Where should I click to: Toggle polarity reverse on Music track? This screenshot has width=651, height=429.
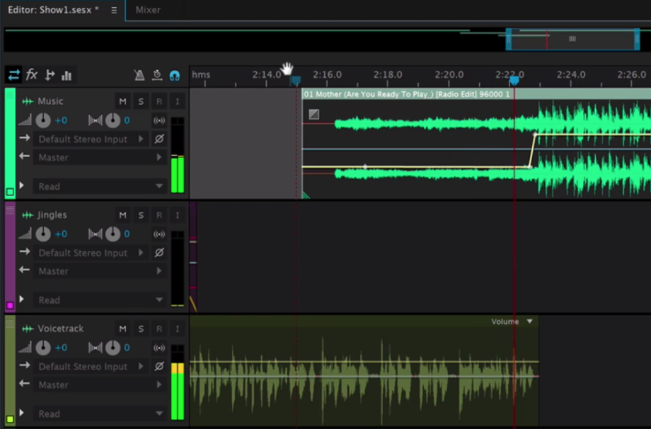[x=159, y=139]
